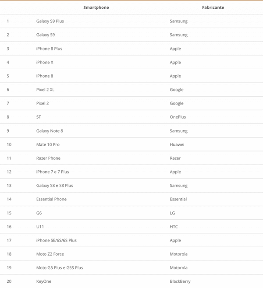Select the Galaxy S9 Plus cell
Viewport: 263px width, 288px height.
click(50, 21)
